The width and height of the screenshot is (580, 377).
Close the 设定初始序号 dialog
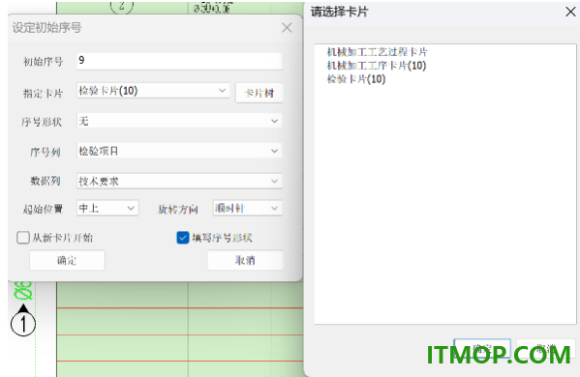pyautogui.click(x=287, y=28)
